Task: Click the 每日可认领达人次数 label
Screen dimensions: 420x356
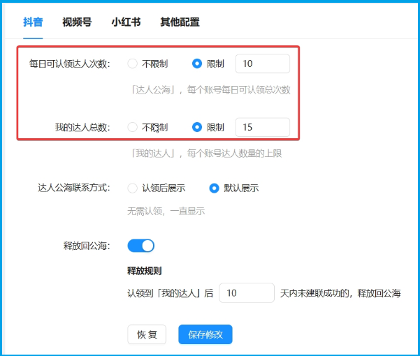Action: tap(70, 64)
